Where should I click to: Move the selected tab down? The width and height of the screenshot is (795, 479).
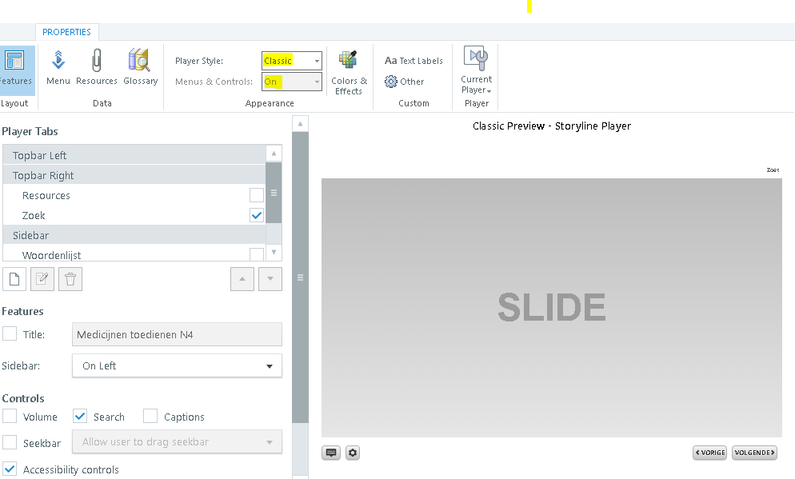pos(270,279)
